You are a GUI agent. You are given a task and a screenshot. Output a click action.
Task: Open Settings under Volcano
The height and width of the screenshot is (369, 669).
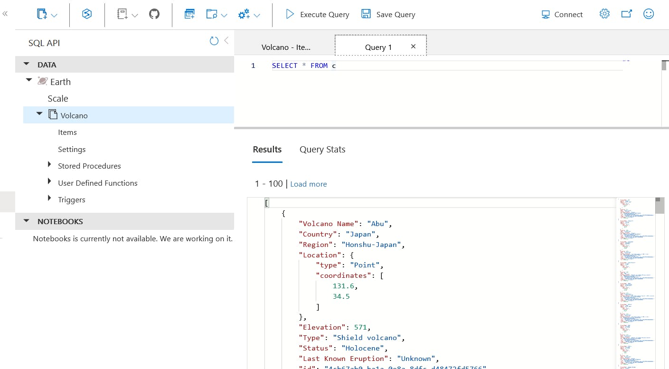click(x=72, y=149)
